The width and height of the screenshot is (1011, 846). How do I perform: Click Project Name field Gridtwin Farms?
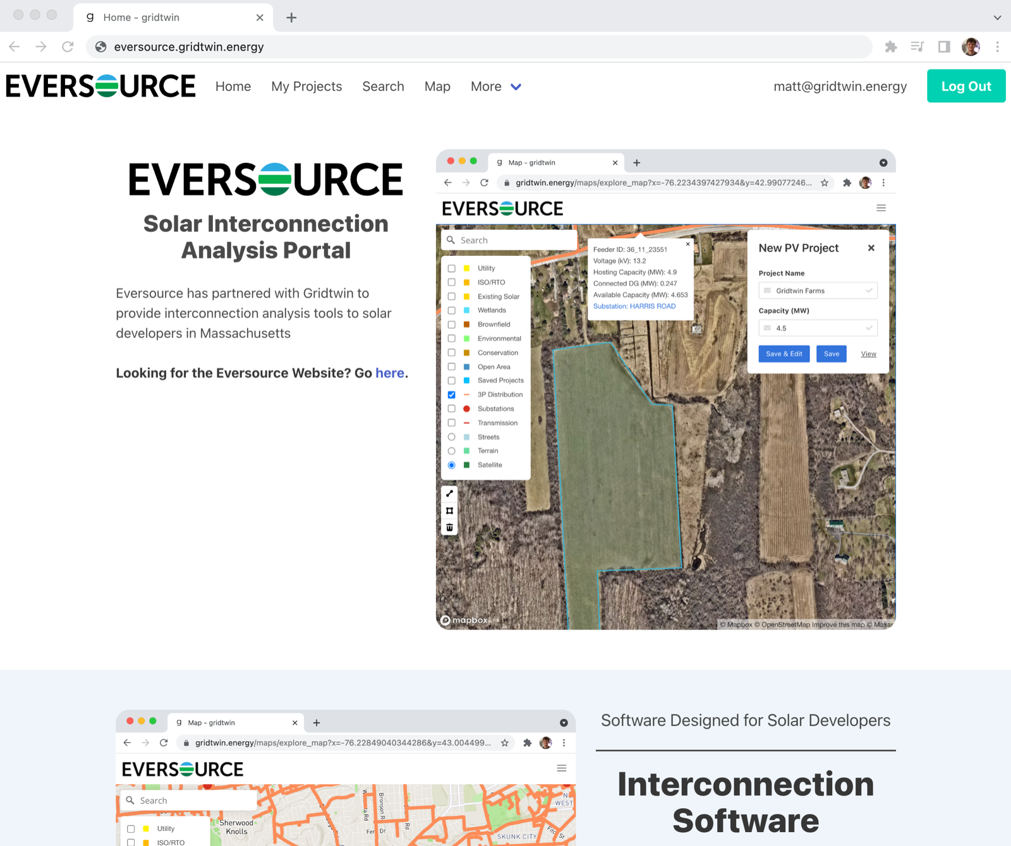[818, 291]
